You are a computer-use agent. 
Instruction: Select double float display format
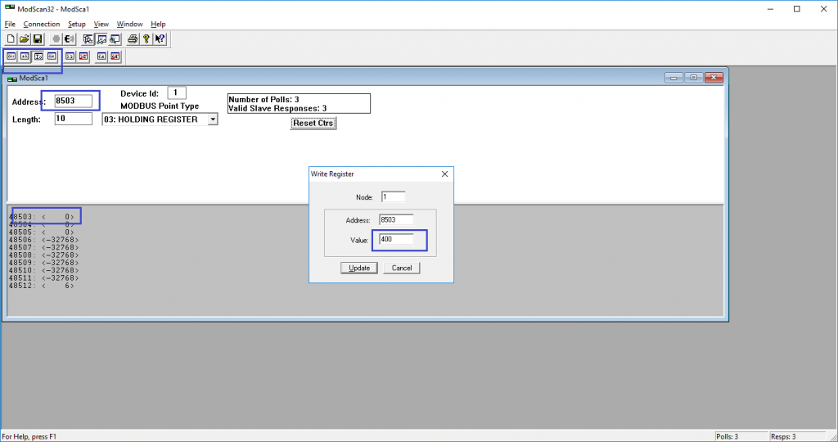[x=101, y=56]
